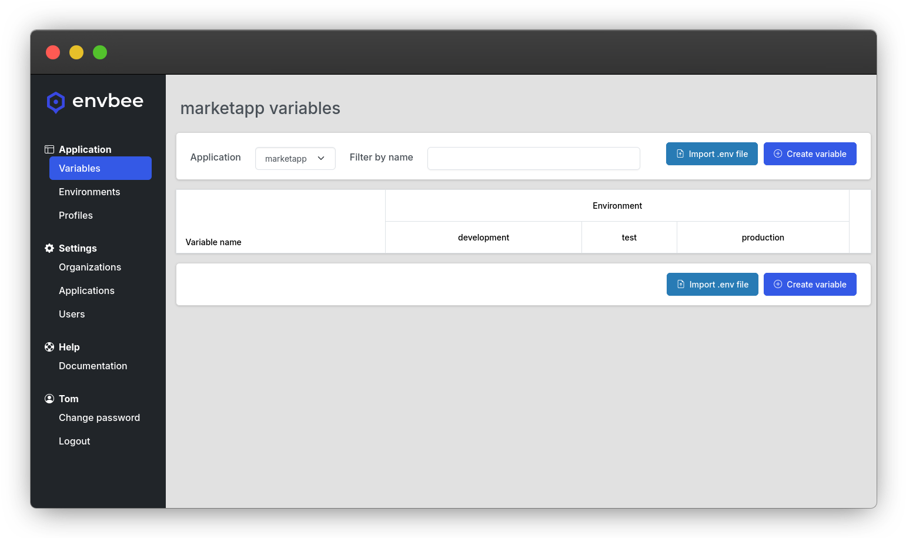This screenshot has width=906, height=538.
Task: Expand the application selector chevron
Action: tap(321, 158)
